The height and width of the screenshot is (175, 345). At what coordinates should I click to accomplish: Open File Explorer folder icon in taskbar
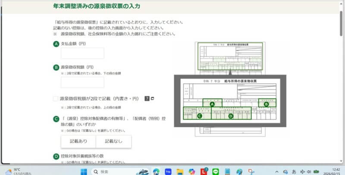(x=180, y=171)
